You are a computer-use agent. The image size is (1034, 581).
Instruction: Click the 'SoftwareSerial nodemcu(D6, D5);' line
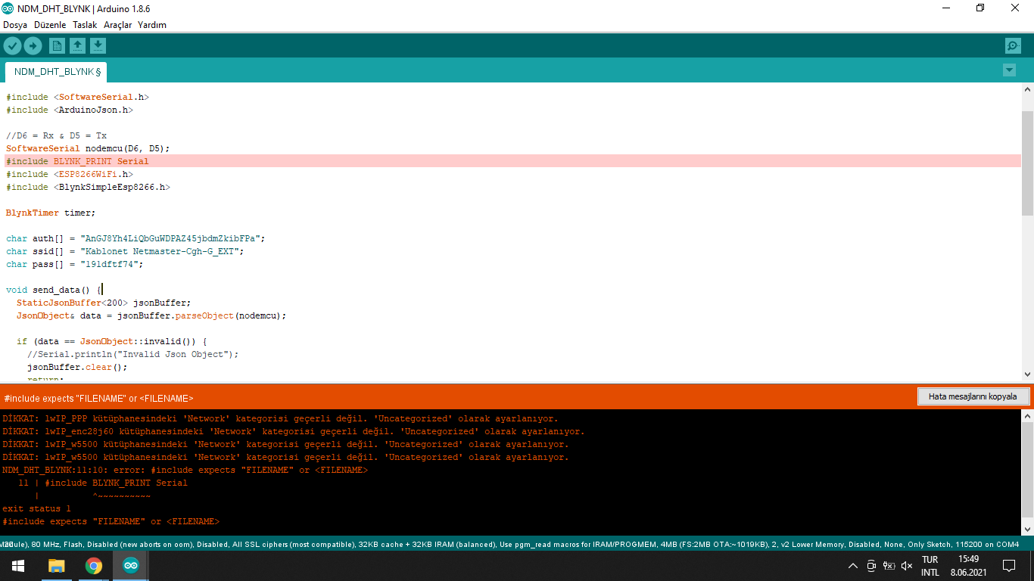tap(89, 148)
